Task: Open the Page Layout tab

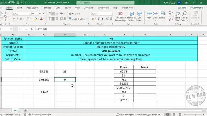Action: [32, 8]
